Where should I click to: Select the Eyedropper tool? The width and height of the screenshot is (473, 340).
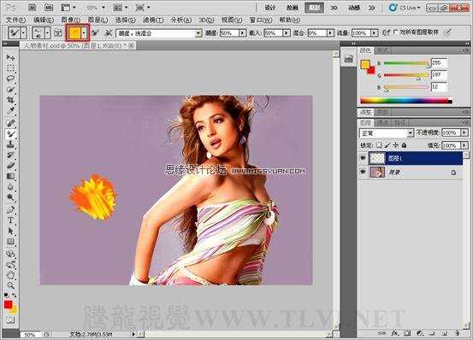tap(10, 110)
